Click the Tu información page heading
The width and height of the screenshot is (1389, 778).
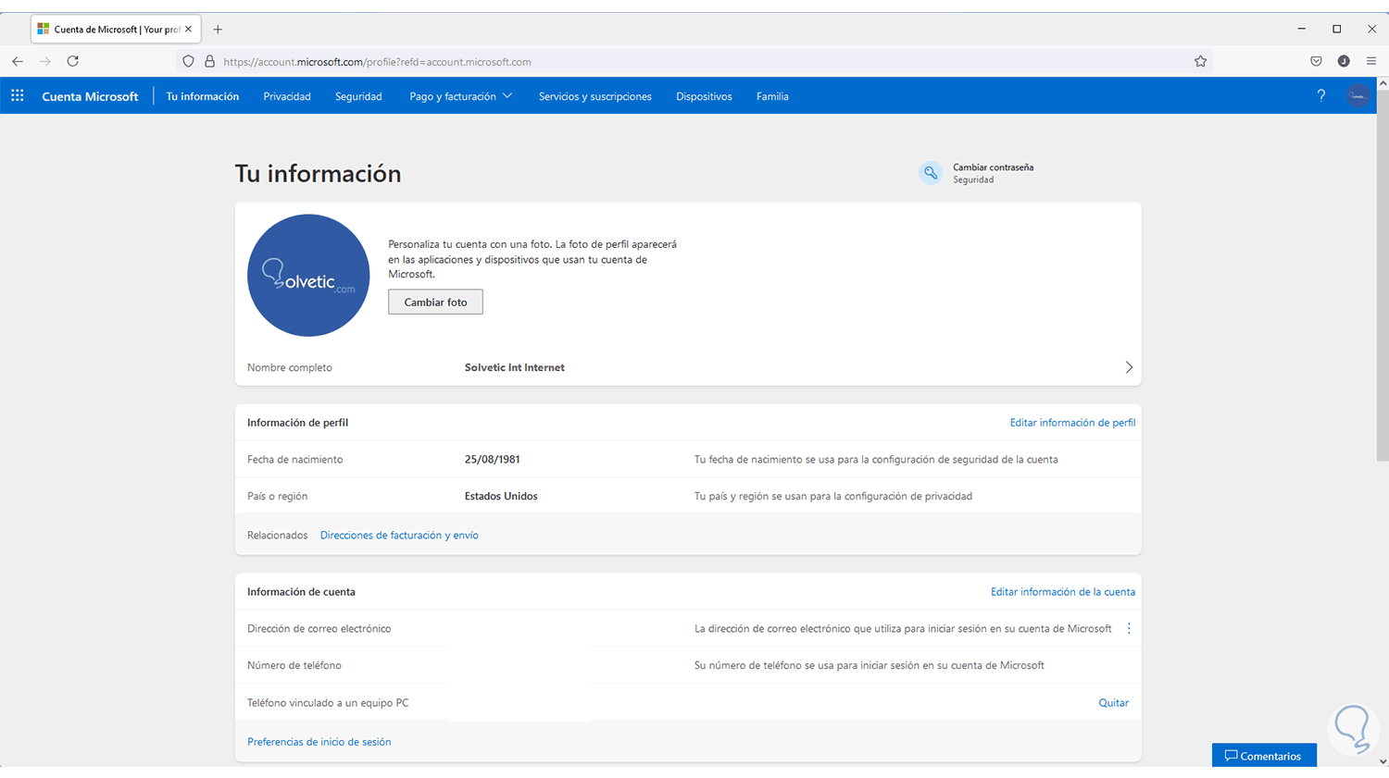318,174
